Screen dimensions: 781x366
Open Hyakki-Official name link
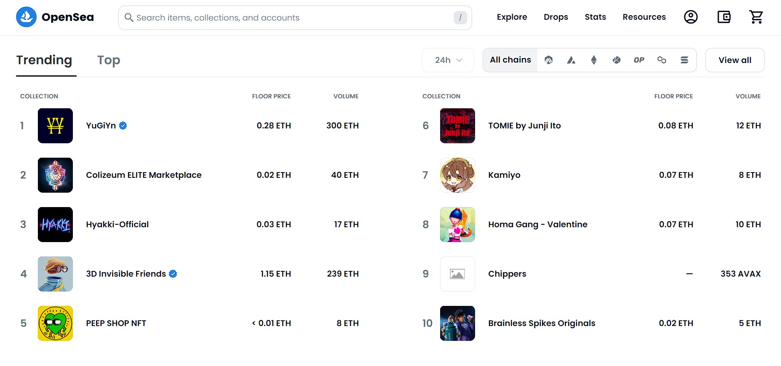click(x=117, y=224)
